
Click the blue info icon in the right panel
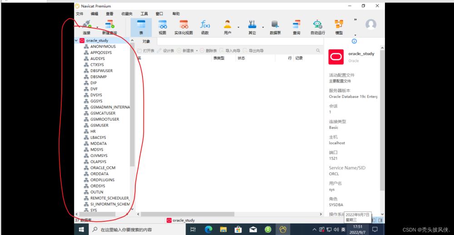[x=354, y=41]
